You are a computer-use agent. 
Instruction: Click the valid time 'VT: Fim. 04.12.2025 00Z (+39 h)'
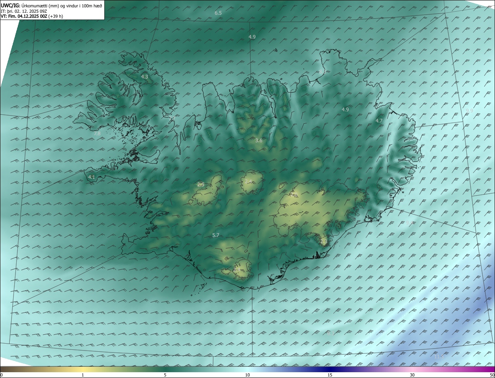(32, 16)
